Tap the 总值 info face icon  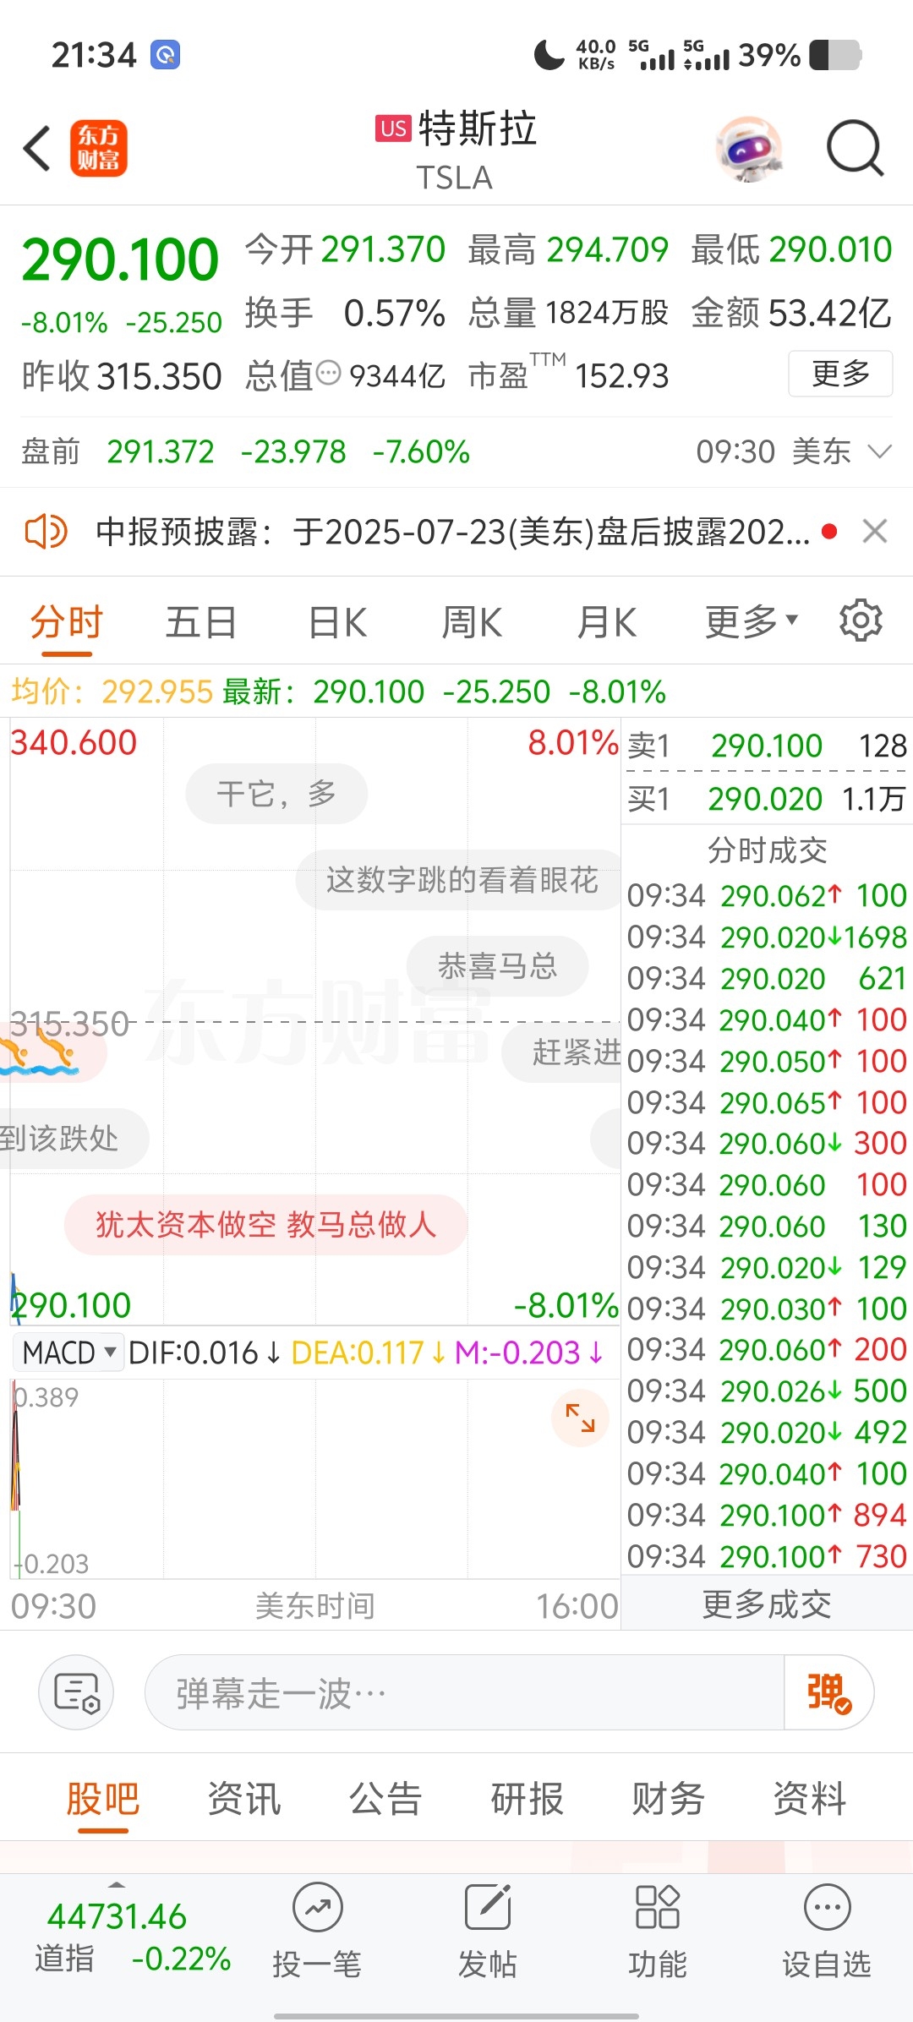point(328,373)
